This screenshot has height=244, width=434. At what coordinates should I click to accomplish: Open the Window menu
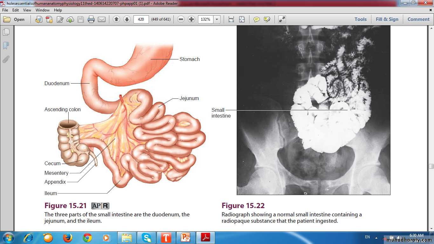coord(42,10)
